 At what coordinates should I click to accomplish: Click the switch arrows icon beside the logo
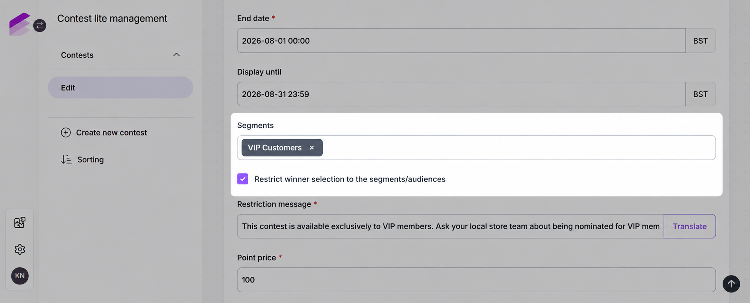40,25
